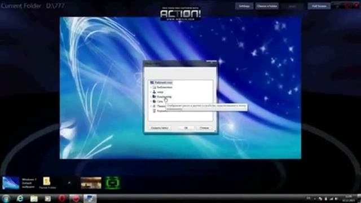Open Windows Media Player taskbar icon

coord(48,198)
